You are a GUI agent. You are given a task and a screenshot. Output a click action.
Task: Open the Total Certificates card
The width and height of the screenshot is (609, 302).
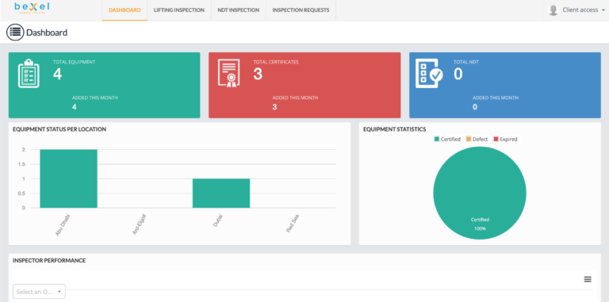(304, 85)
